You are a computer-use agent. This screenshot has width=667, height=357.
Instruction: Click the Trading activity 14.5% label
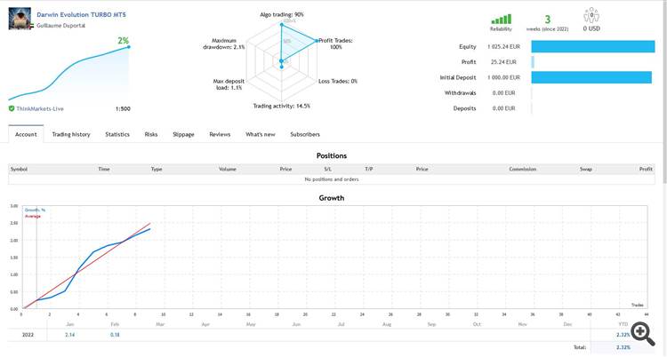(282, 106)
